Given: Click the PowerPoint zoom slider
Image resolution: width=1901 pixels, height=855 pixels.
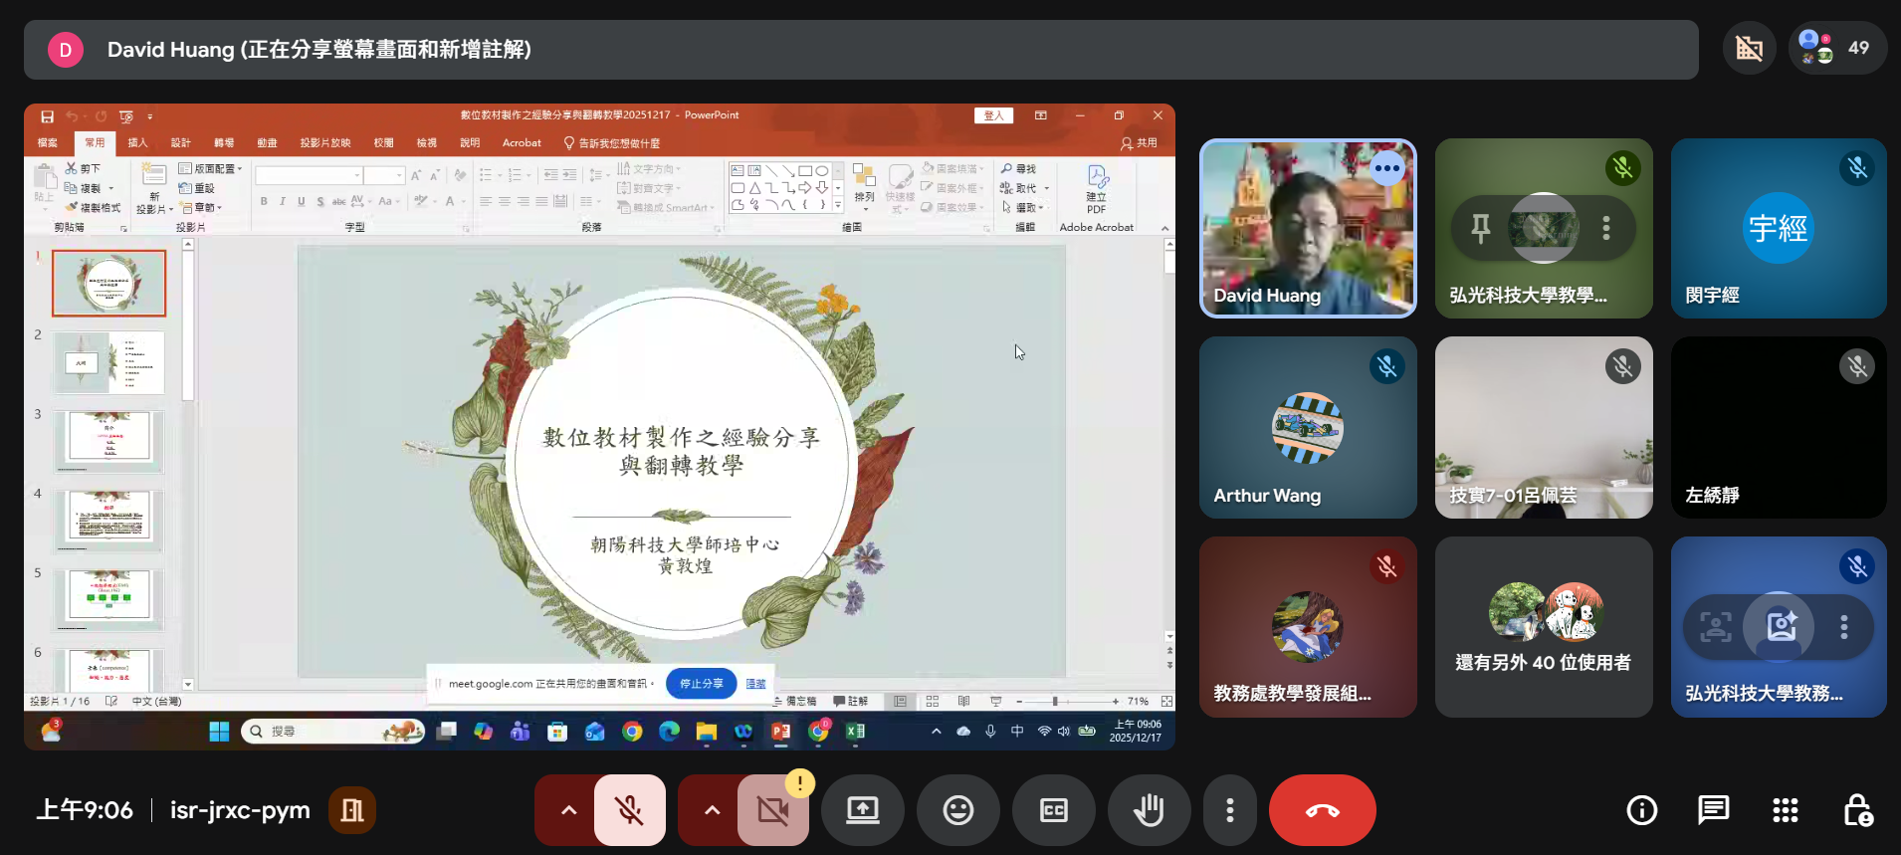Looking at the screenshot, I should [x=1055, y=702].
